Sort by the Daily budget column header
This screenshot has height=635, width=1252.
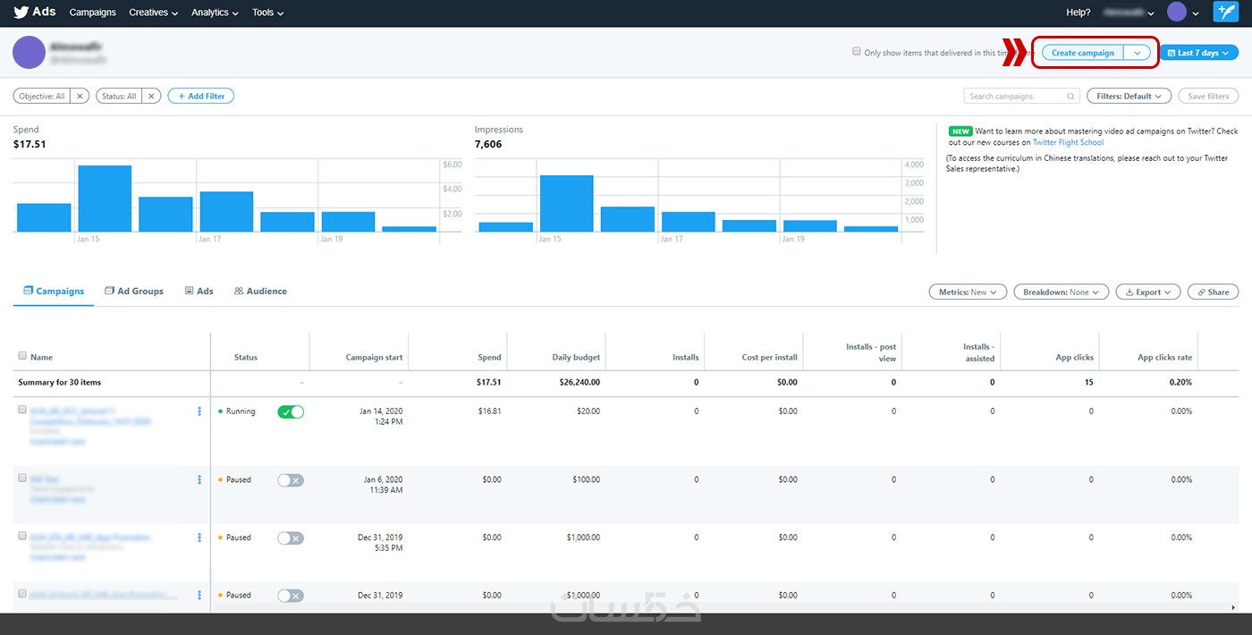pyautogui.click(x=576, y=358)
